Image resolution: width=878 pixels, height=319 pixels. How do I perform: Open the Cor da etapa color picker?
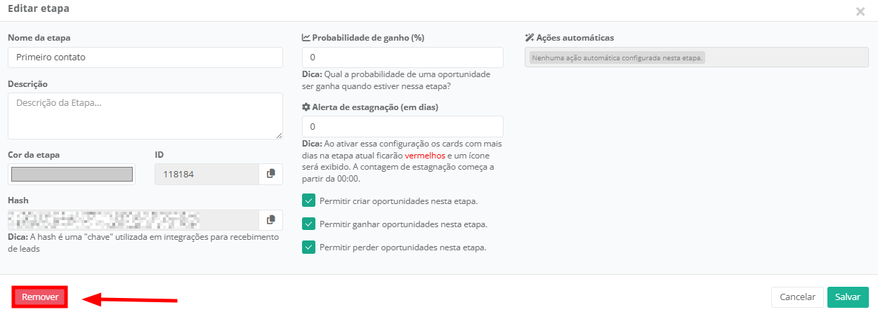click(72, 174)
